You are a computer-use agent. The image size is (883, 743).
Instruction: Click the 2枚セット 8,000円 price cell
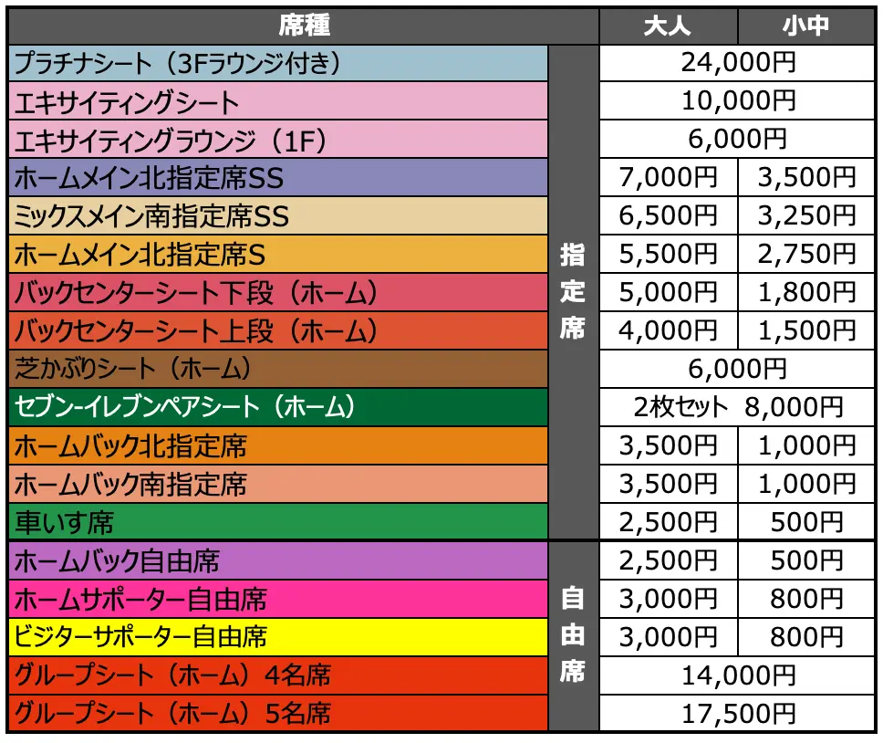tap(737, 407)
